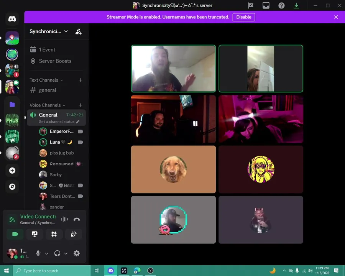Viewport: 345px width, 276px height.
Task: Toggle noise suppression waveform icon
Action: pos(64,219)
